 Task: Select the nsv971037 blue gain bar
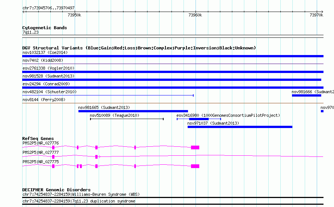pyautogui.click(x=240, y=127)
